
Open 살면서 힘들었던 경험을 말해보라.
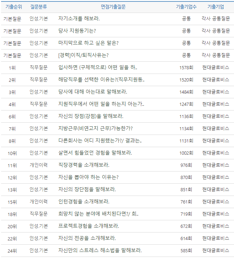point(95,153)
